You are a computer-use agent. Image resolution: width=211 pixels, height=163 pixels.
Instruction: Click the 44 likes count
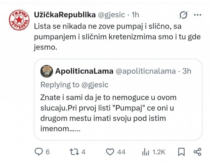[x=121, y=152]
